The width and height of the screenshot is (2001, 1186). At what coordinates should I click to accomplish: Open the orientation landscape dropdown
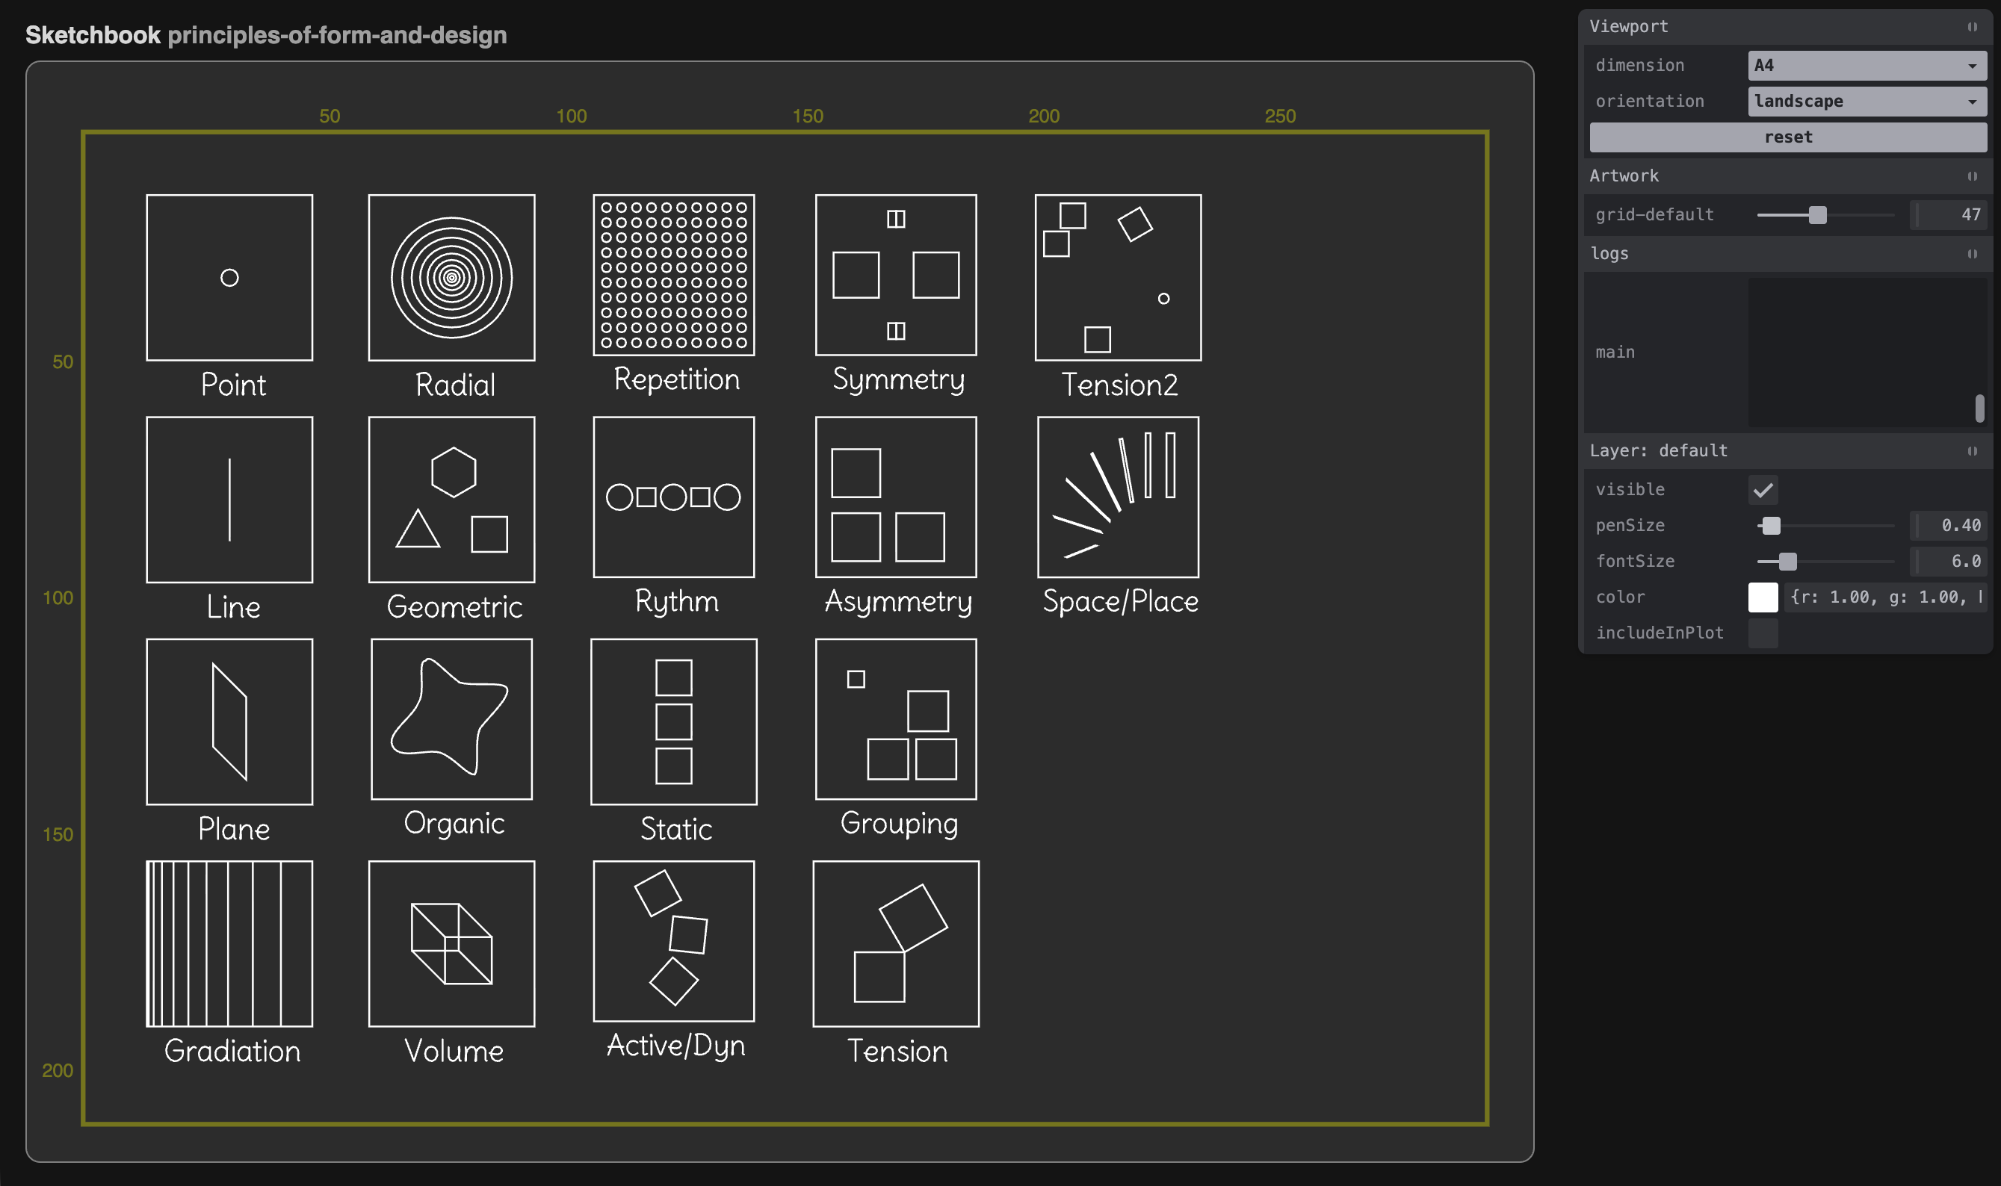coord(1866,102)
